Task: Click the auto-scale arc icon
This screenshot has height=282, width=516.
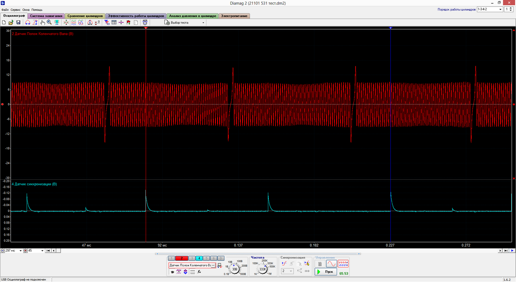Action: 90,22
